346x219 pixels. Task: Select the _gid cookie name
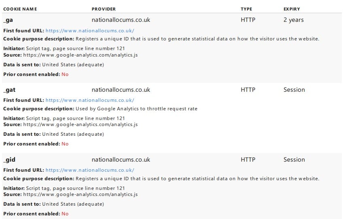point(9,160)
